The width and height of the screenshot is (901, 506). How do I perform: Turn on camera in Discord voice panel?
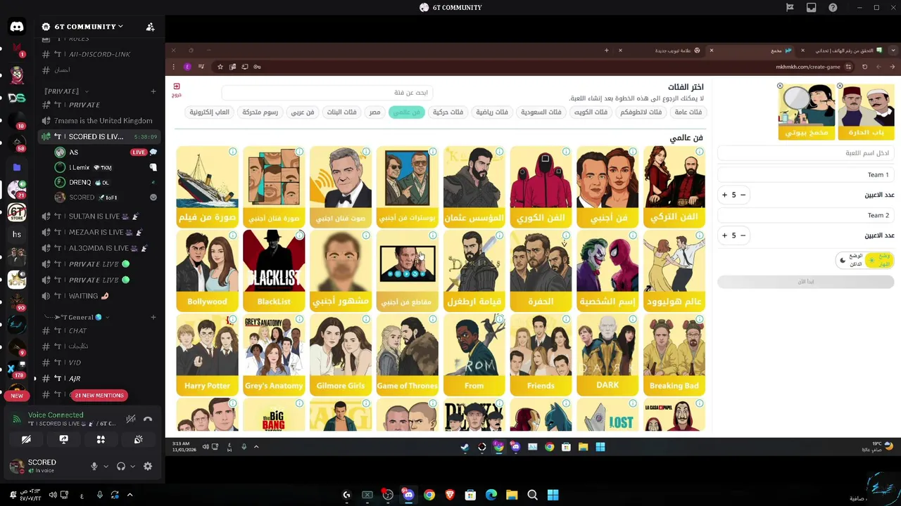tap(26, 439)
